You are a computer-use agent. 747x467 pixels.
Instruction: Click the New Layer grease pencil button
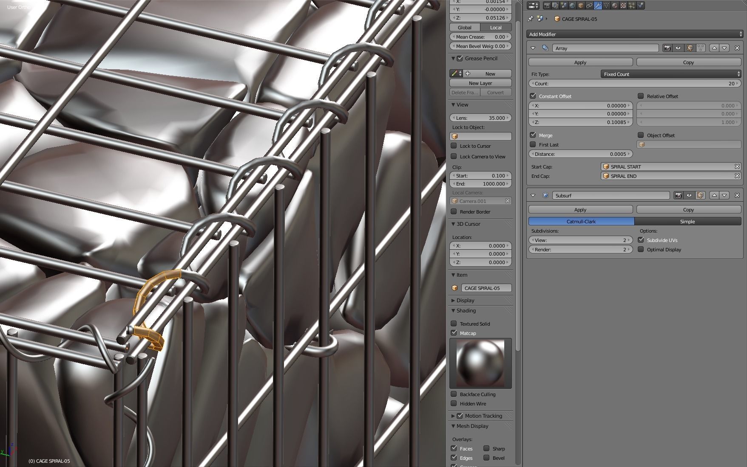tap(480, 83)
